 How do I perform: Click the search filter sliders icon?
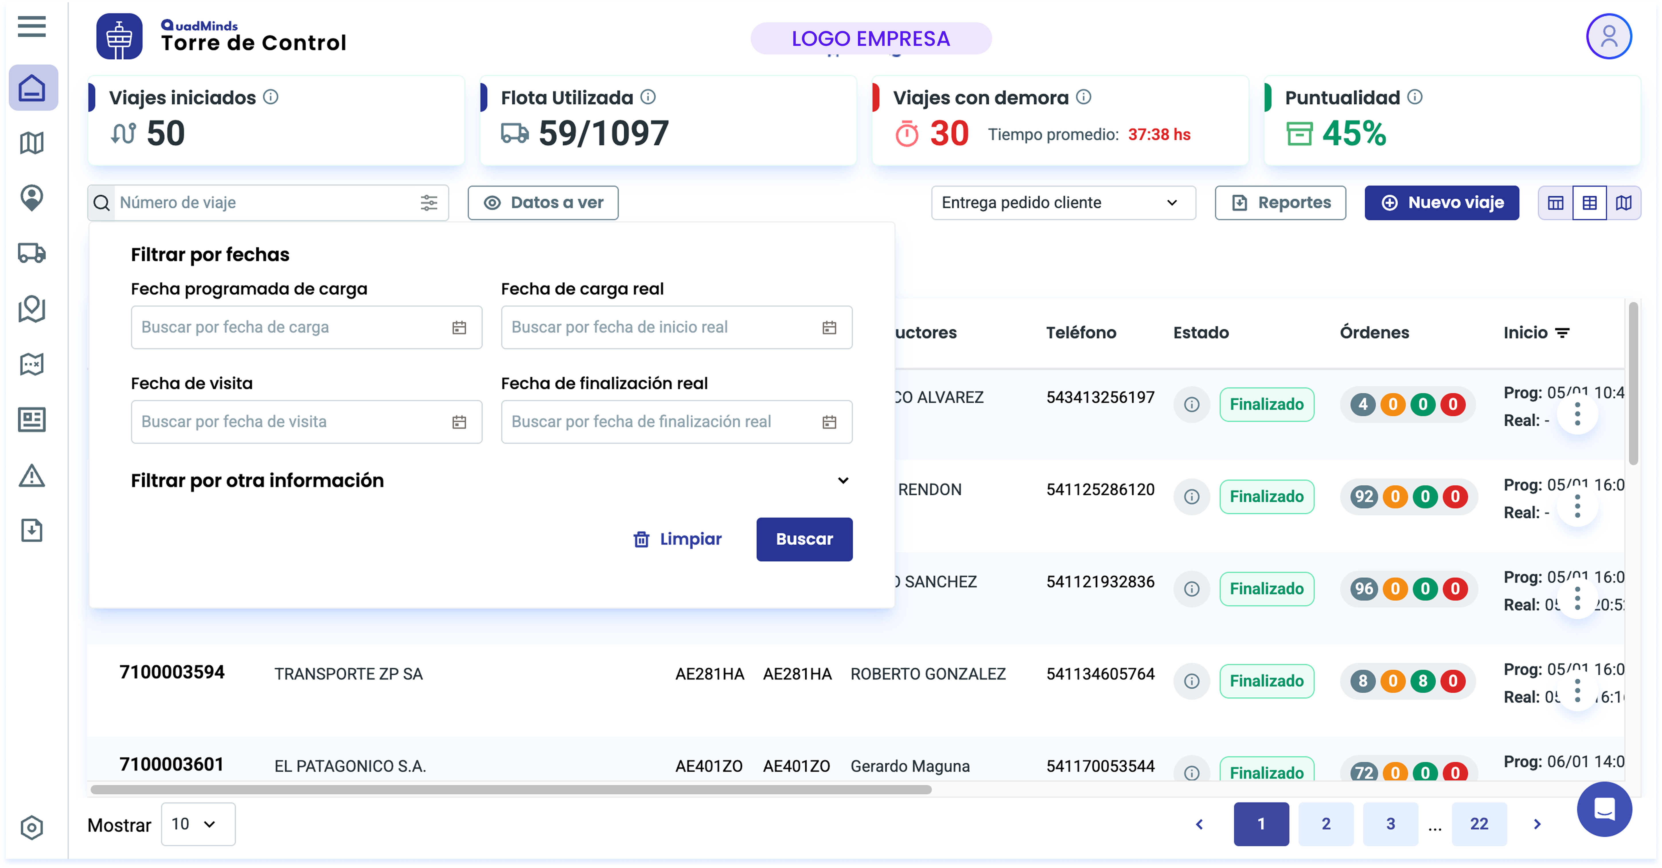tap(429, 202)
